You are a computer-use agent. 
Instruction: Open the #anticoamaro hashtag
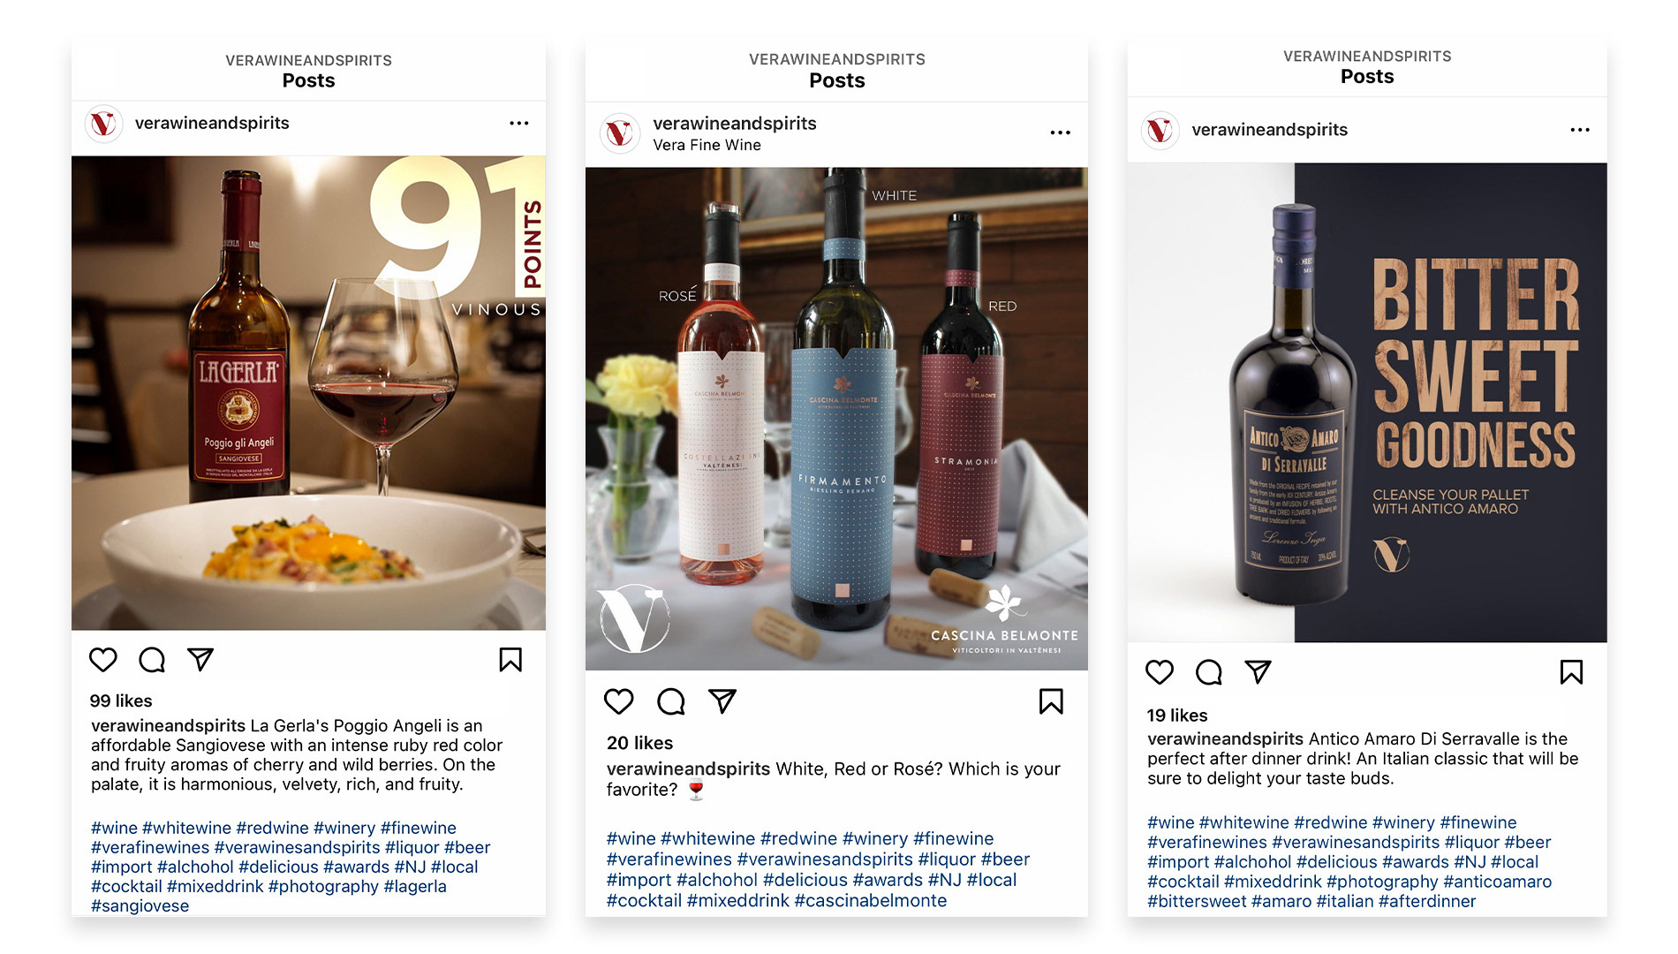pos(1497,882)
